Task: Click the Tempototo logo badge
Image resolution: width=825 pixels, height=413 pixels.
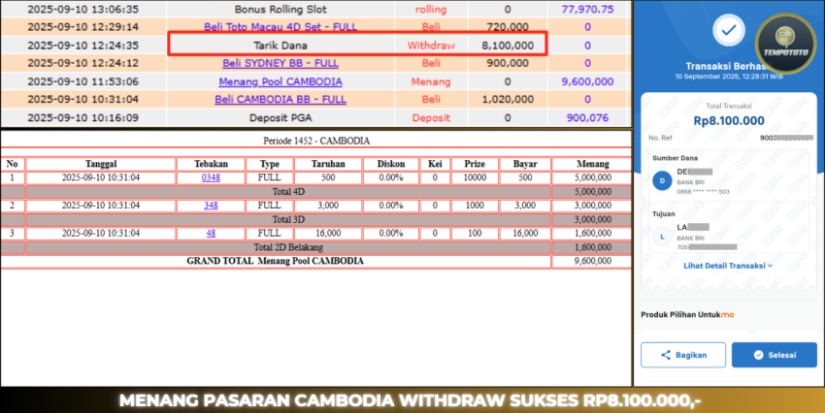Action: 785,44
